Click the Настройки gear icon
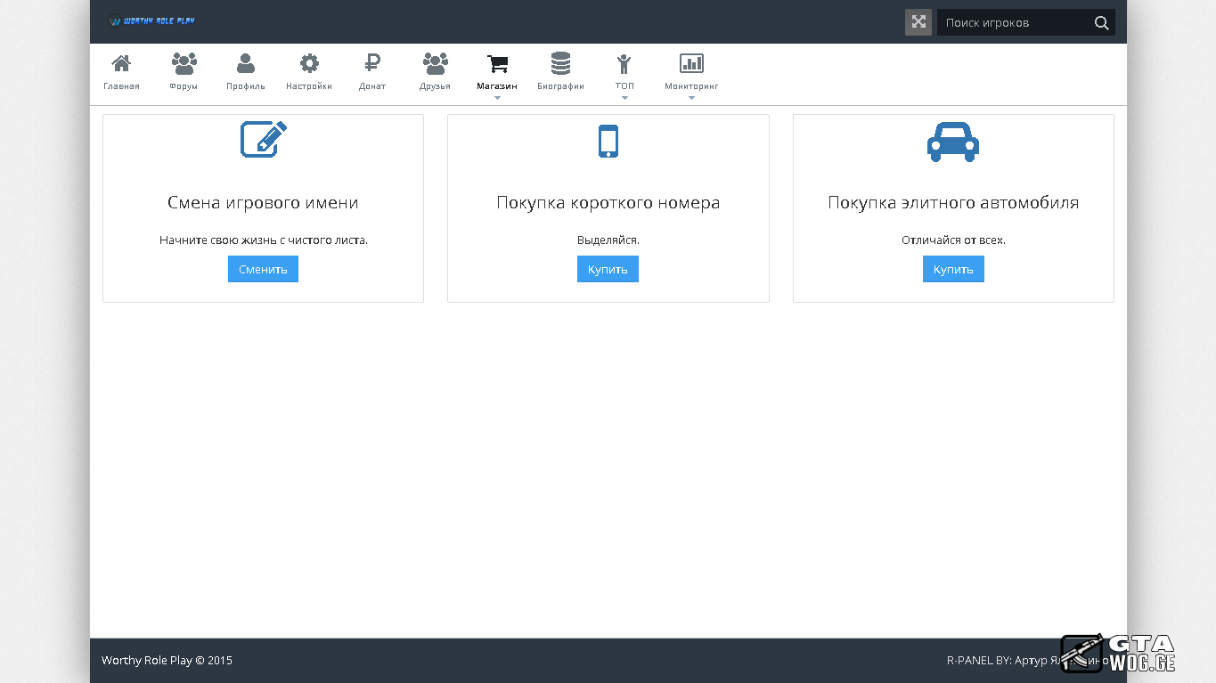Viewport: 1216px width, 683px height. click(309, 64)
